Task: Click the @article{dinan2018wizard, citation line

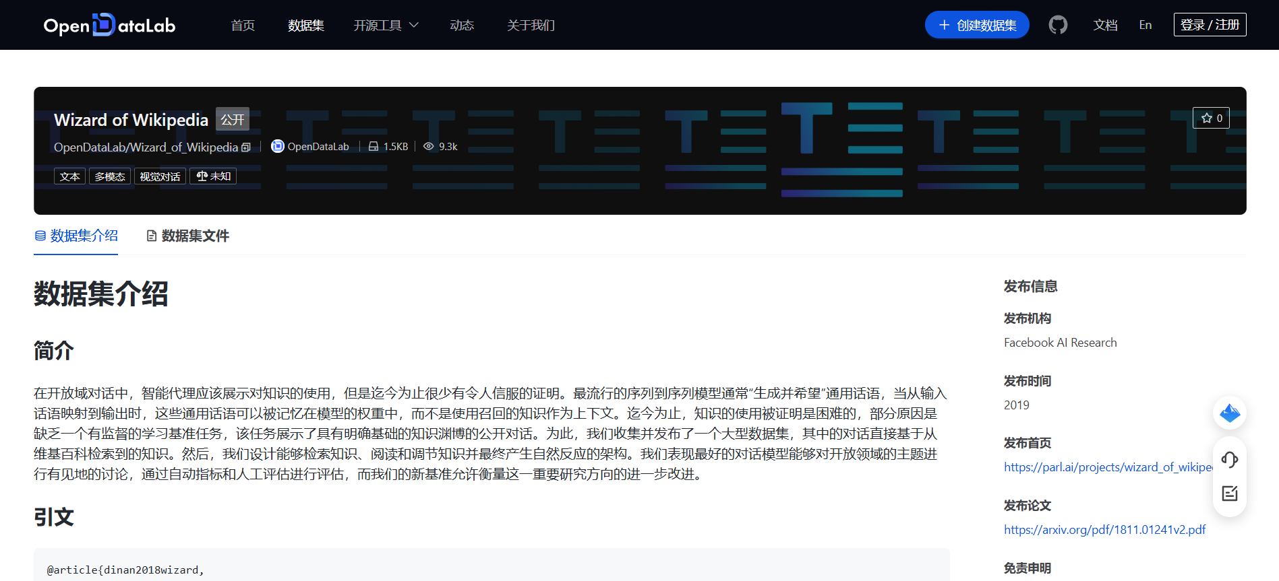Action: (125, 570)
